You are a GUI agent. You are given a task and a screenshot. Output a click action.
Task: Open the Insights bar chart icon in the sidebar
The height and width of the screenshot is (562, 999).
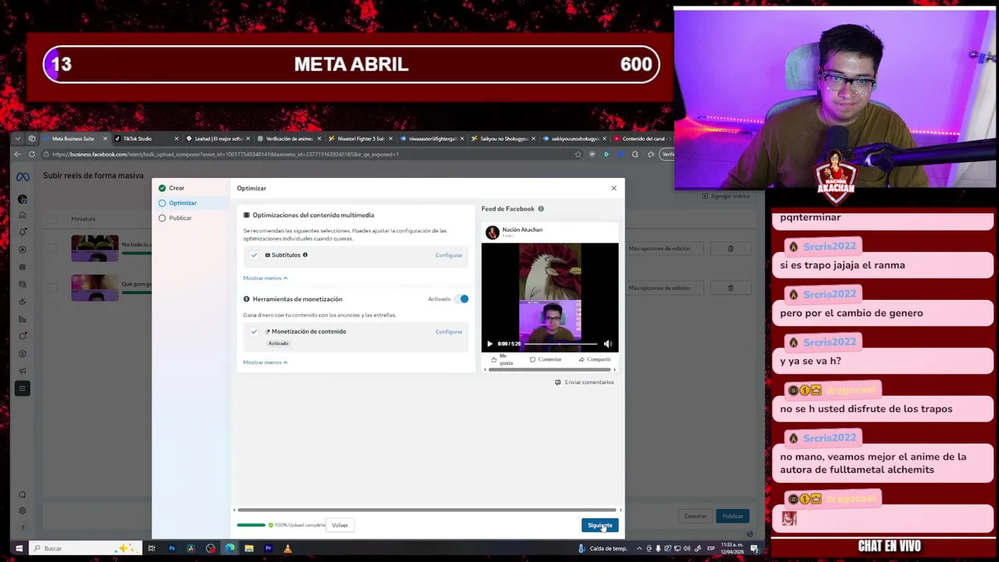coord(23,319)
